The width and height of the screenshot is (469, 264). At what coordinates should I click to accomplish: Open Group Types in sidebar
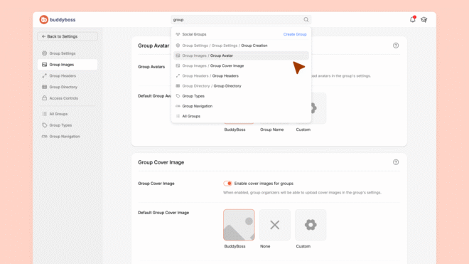(68, 125)
